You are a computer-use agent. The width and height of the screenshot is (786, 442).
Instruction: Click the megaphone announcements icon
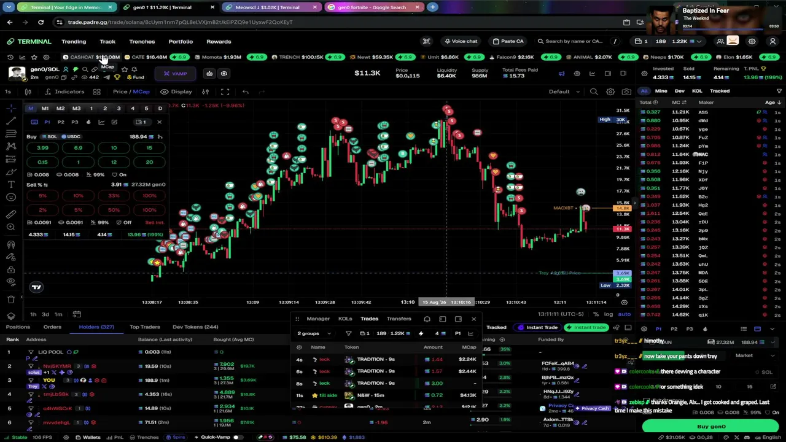(561, 74)
